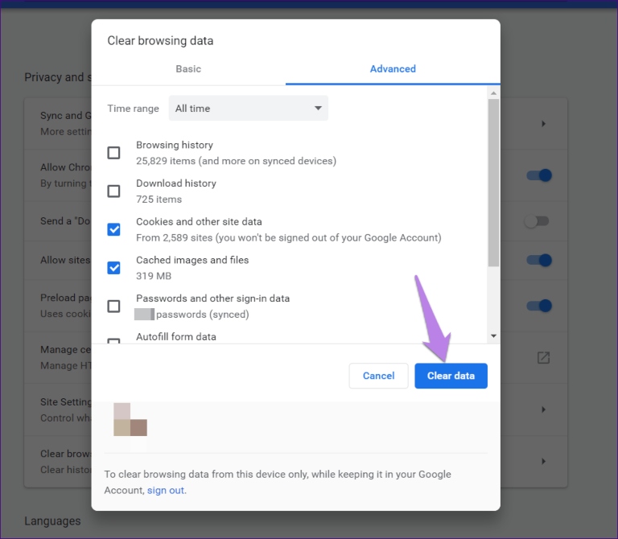The image size is (618, 539).
Task: Open the Time range dropdown showing All time
Action: 248,109
